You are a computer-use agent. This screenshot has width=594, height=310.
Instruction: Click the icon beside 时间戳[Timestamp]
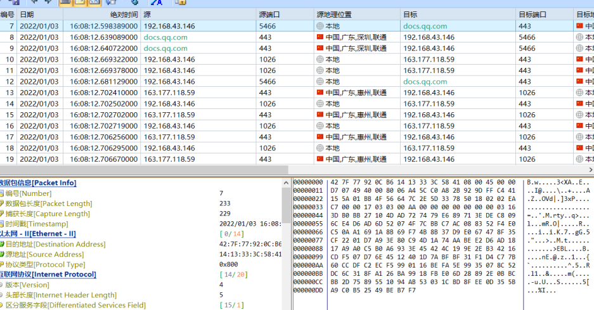coord(2,224)
